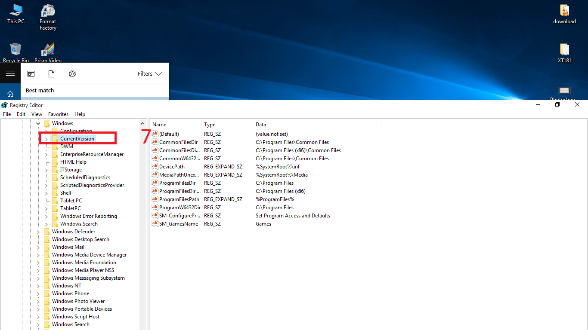The width and height of the screenshot is (588, 330).
Task: Launch the Prism Video desktop shortcut
Action: pos(48,53)
